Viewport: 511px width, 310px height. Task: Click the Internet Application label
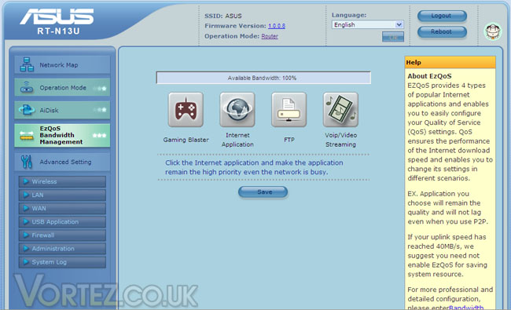point(237,140)
